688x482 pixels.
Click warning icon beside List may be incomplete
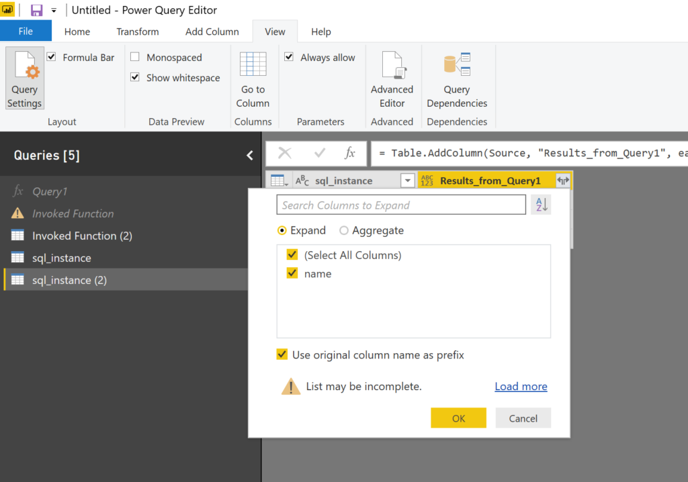click(291, 387)
